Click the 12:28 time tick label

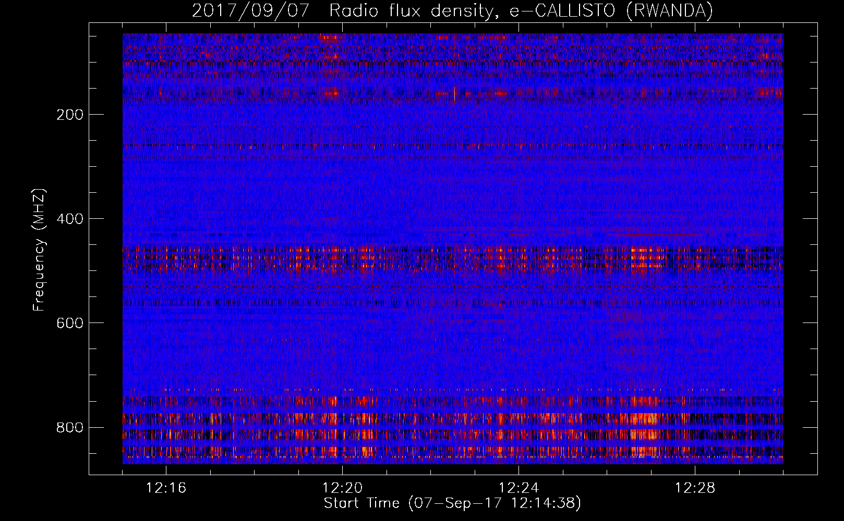[695, 488]
